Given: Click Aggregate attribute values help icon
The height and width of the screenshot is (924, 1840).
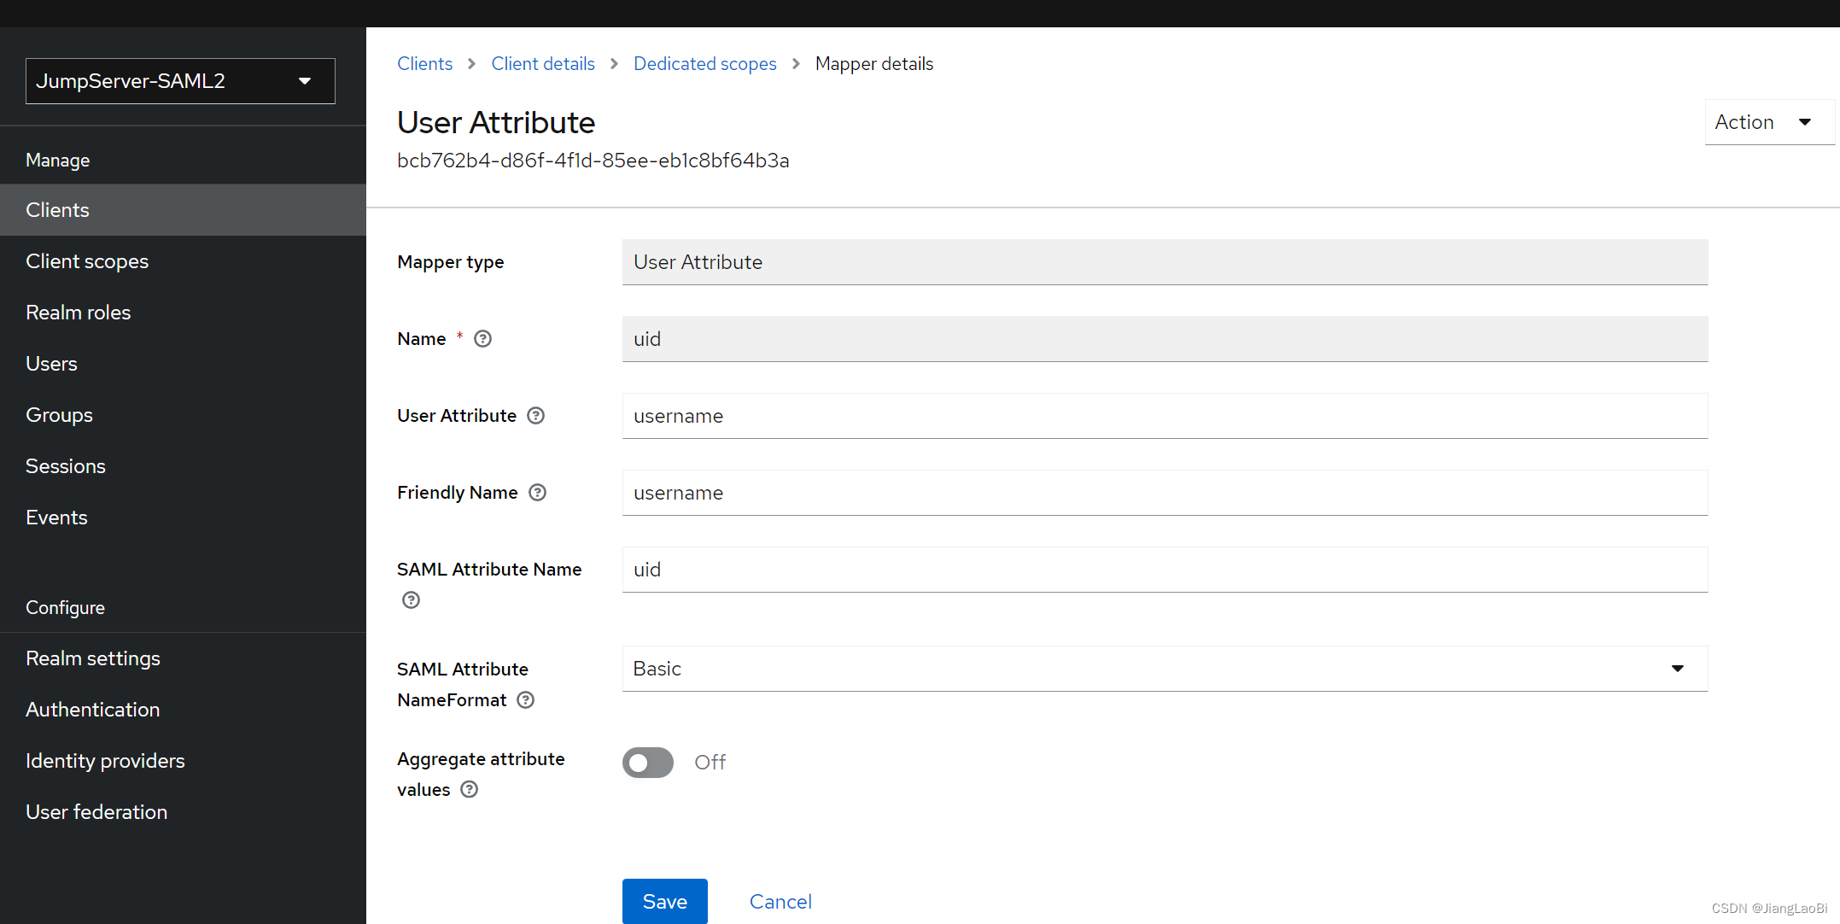Looking at the screenshot, I should [x=468, y=789].
